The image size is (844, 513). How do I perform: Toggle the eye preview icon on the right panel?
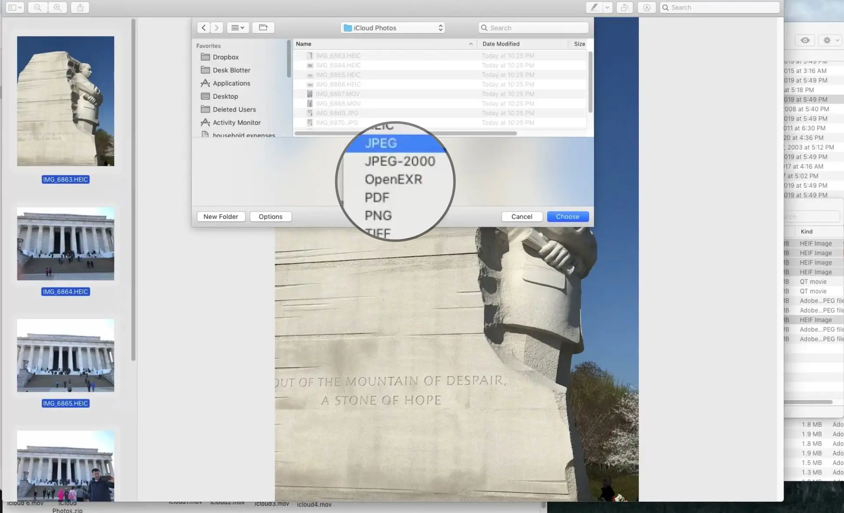pyautogui.click(x=804, y=40)
